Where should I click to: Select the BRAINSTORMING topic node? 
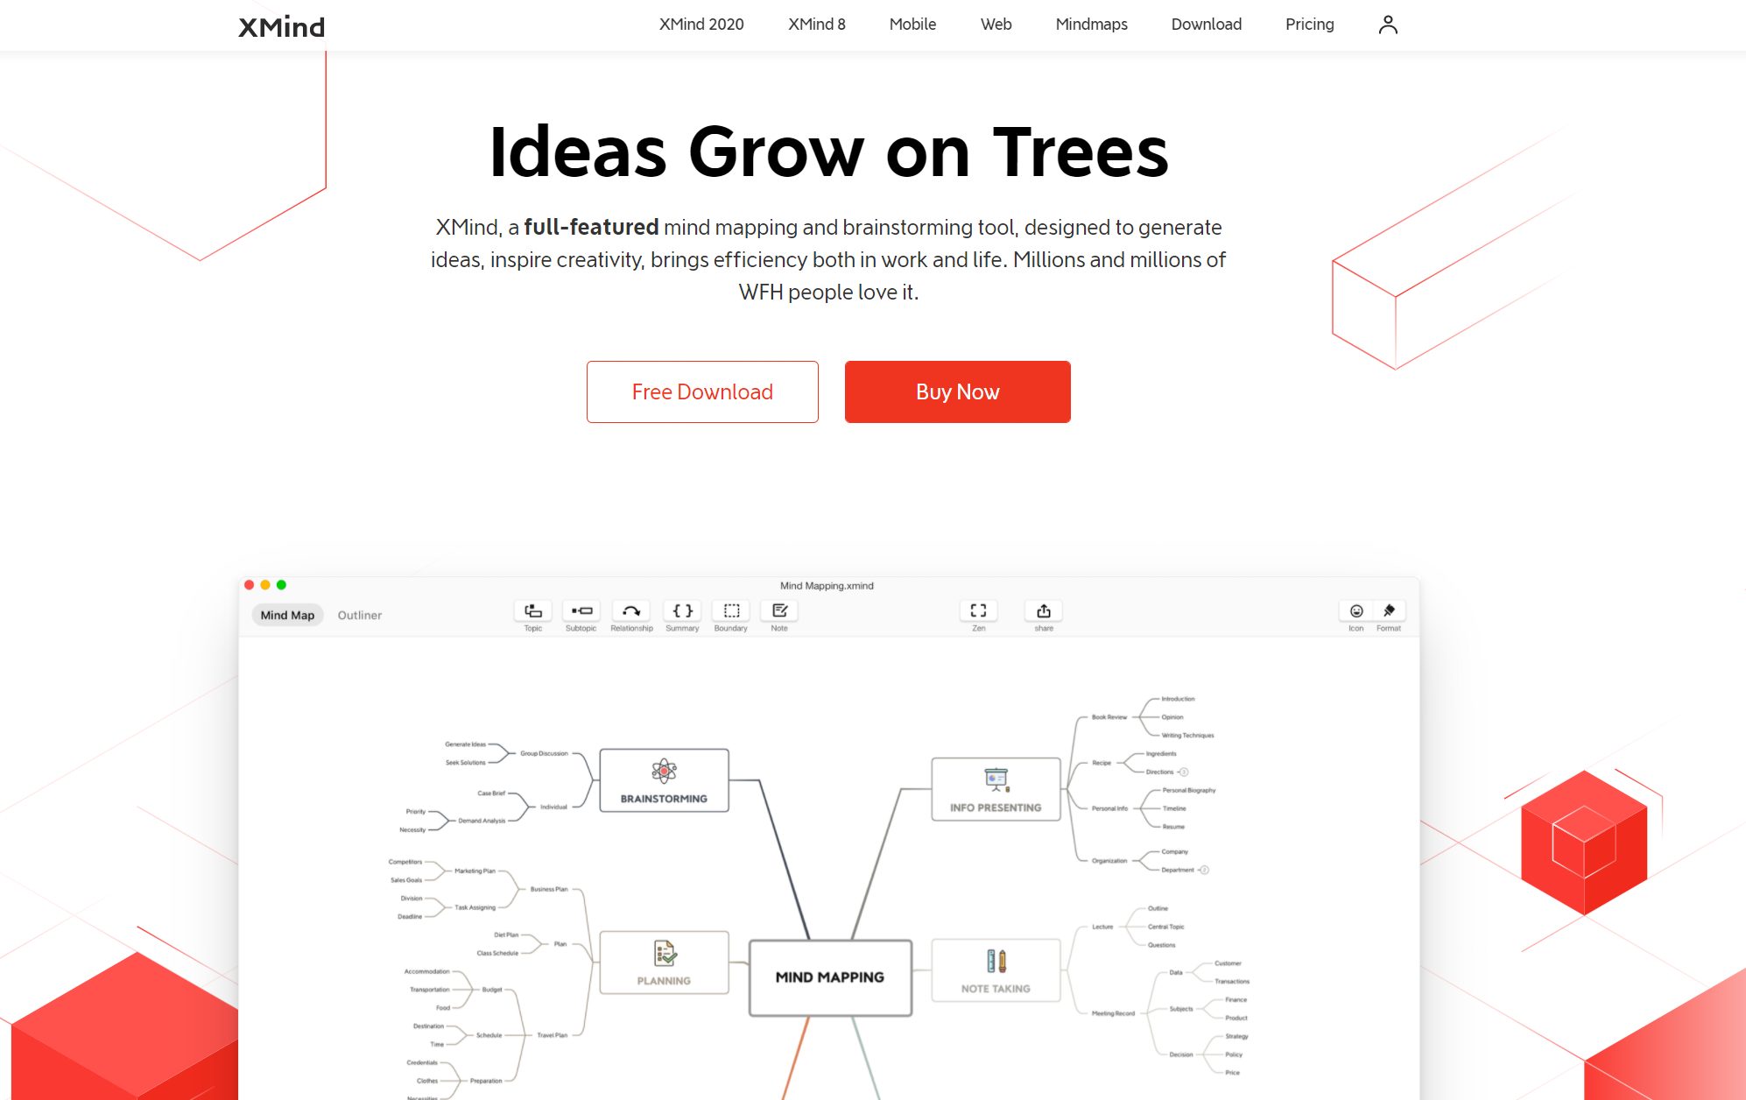(x=664, y=780)
